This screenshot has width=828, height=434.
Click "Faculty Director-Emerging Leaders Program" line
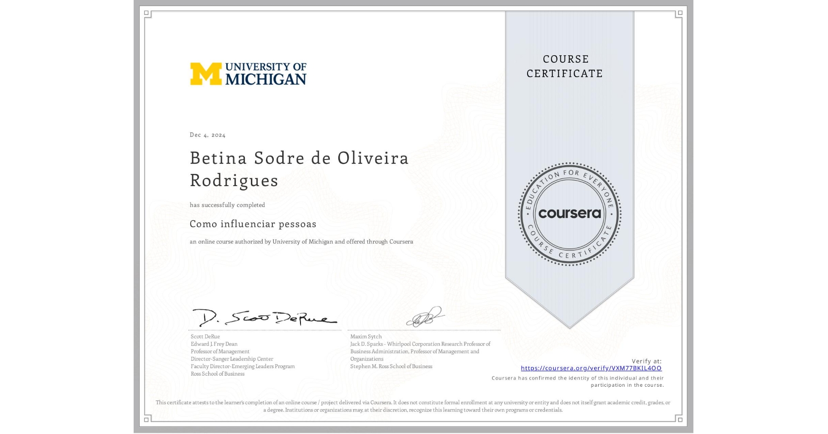[243, 366]
